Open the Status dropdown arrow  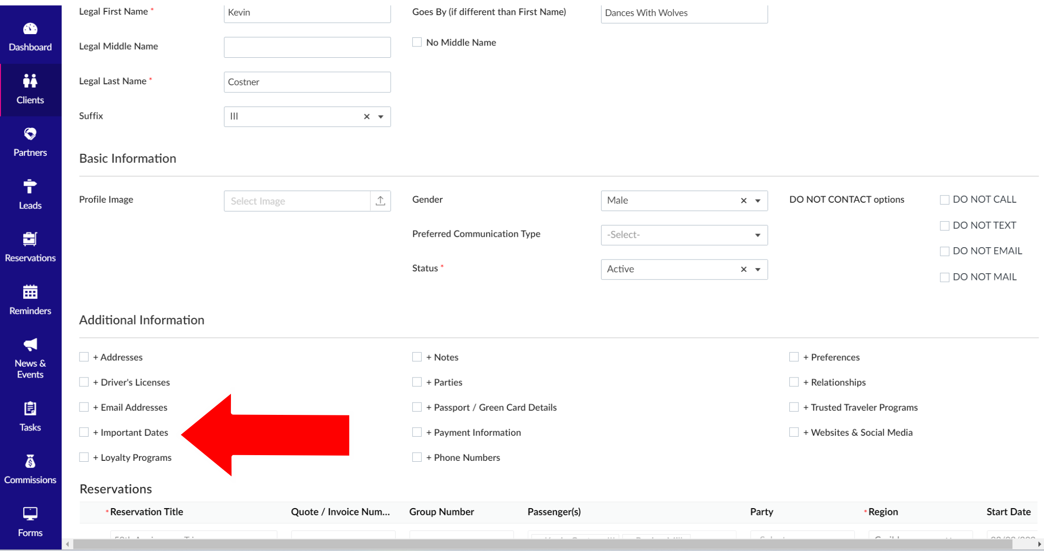(757, 269)
